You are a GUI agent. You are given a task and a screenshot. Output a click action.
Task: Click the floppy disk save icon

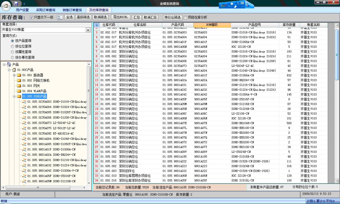point(16,3)
